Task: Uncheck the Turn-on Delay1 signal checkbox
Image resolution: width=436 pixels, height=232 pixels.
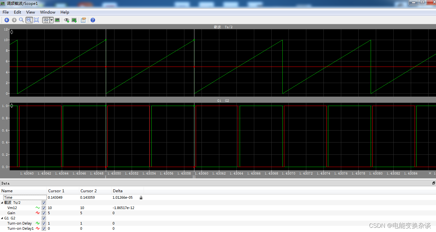Action: (x=44, y=228)
